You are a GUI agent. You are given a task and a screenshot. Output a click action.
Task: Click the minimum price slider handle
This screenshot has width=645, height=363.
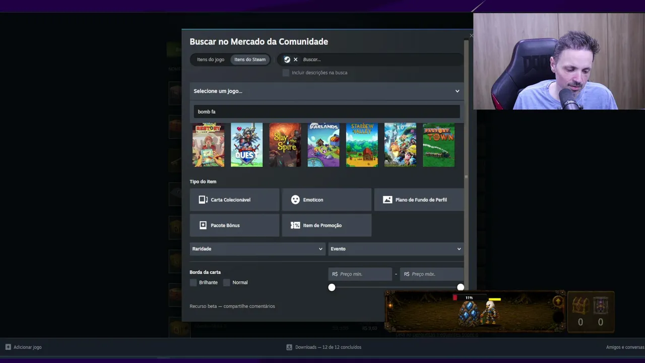332,287
